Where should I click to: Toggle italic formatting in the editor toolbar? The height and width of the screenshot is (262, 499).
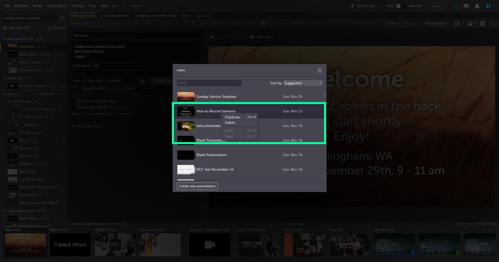193,23
